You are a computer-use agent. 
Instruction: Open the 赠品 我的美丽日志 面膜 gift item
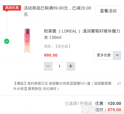coord(62,86)
